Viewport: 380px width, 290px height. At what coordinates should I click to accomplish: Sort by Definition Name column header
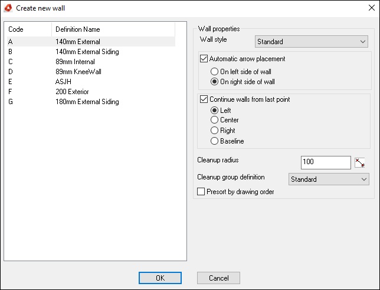113,29
